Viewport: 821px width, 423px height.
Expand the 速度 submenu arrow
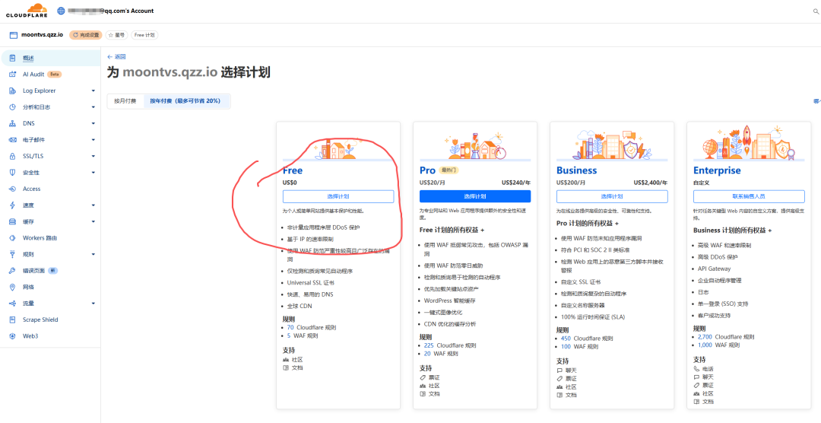pos(94,205)
